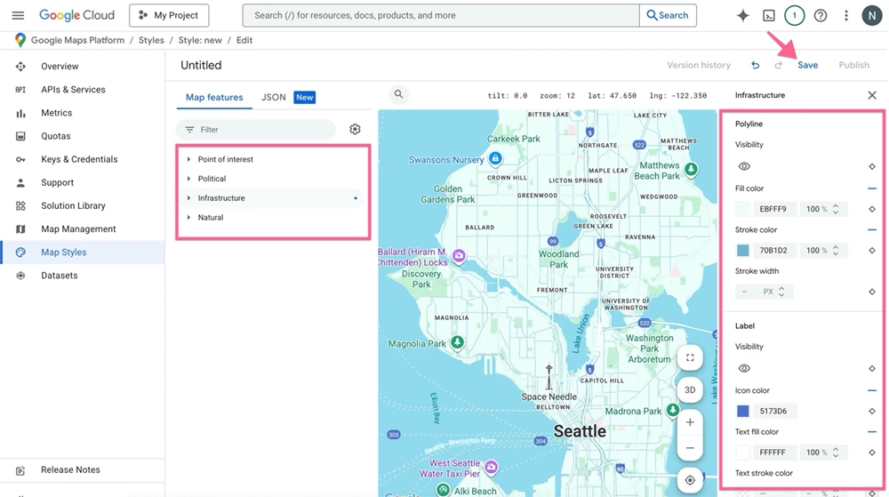This screenshot has width=889, height=497.
Task: Zoom in on the map with plus button
Action: pyautogui.click(x=690, y=422)
